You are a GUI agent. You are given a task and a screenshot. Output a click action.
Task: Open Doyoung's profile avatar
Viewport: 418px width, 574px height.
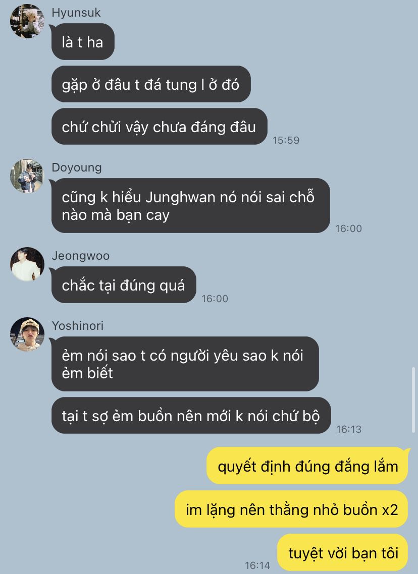(27, 176)
